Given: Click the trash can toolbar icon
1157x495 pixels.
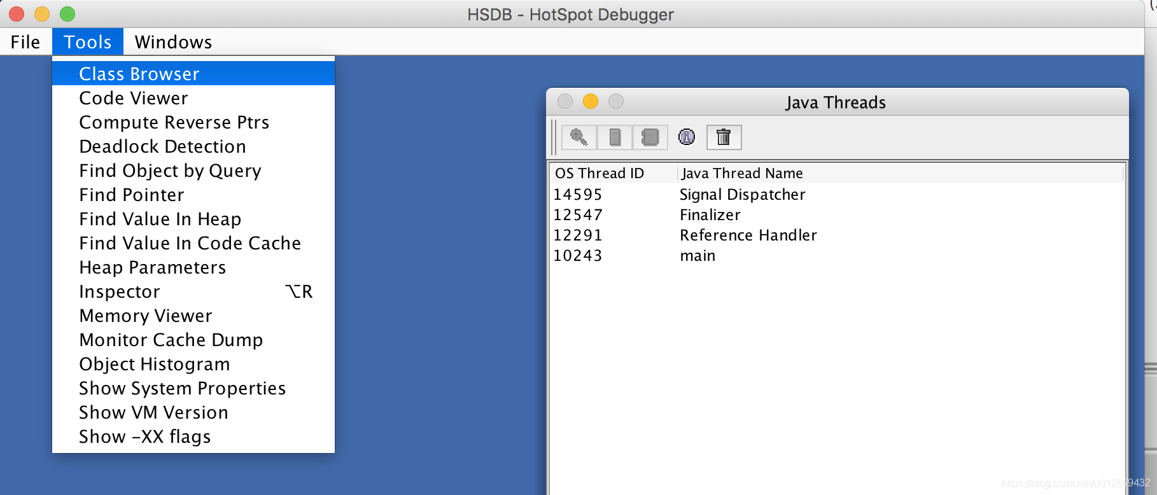Looking at the screenshot, I should [x=724, y=137].
